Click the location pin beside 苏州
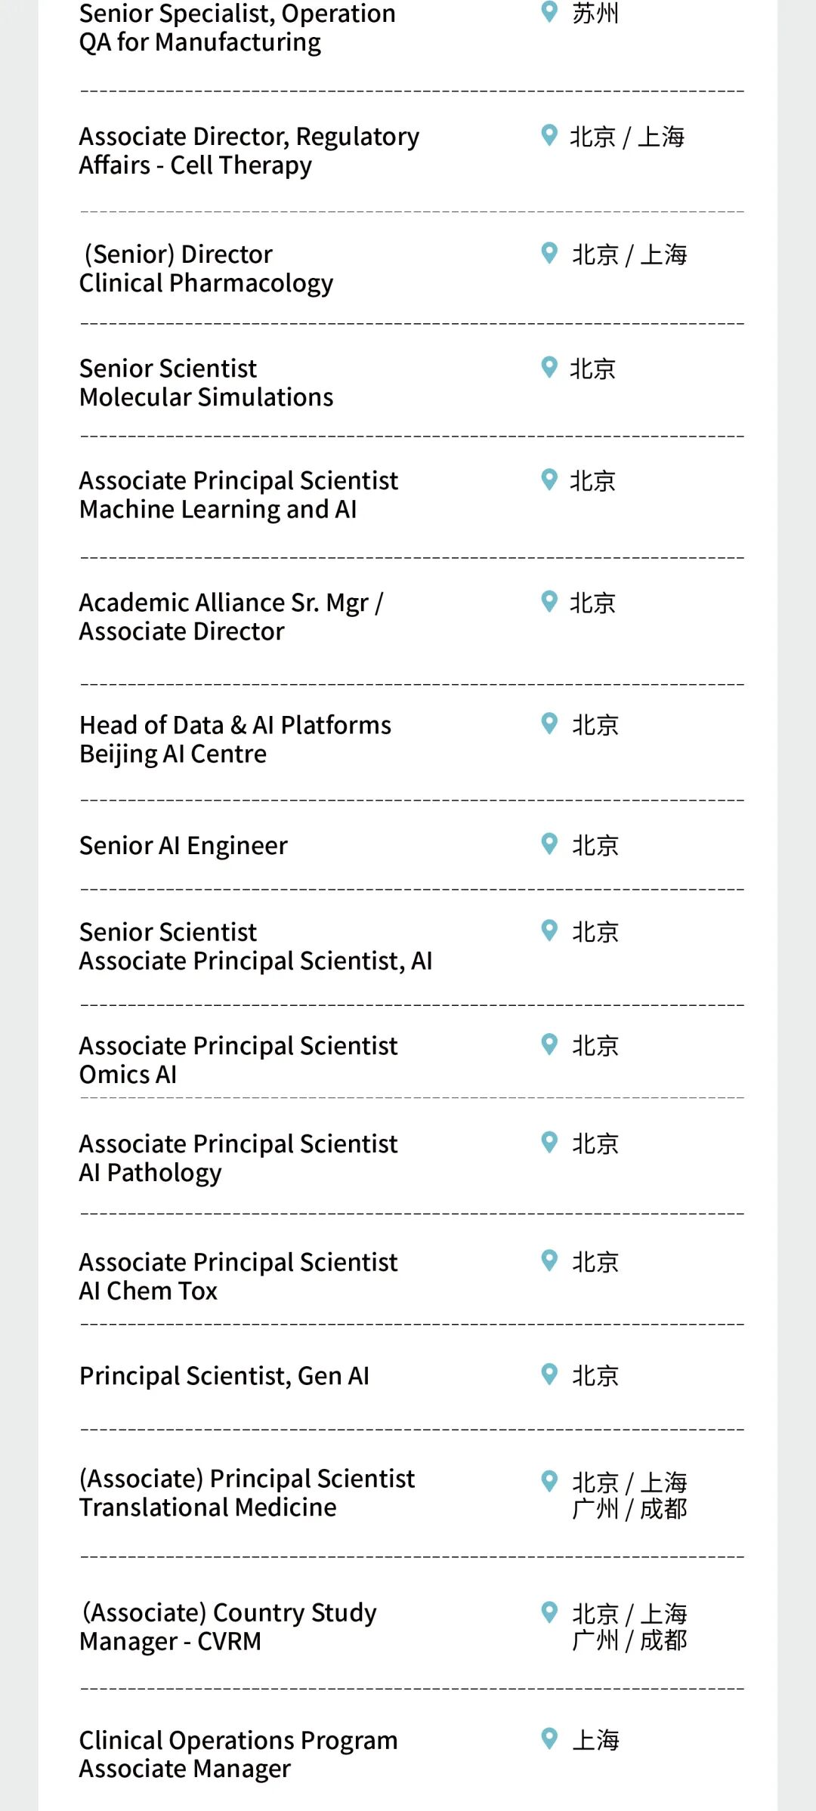 (549, 12)
